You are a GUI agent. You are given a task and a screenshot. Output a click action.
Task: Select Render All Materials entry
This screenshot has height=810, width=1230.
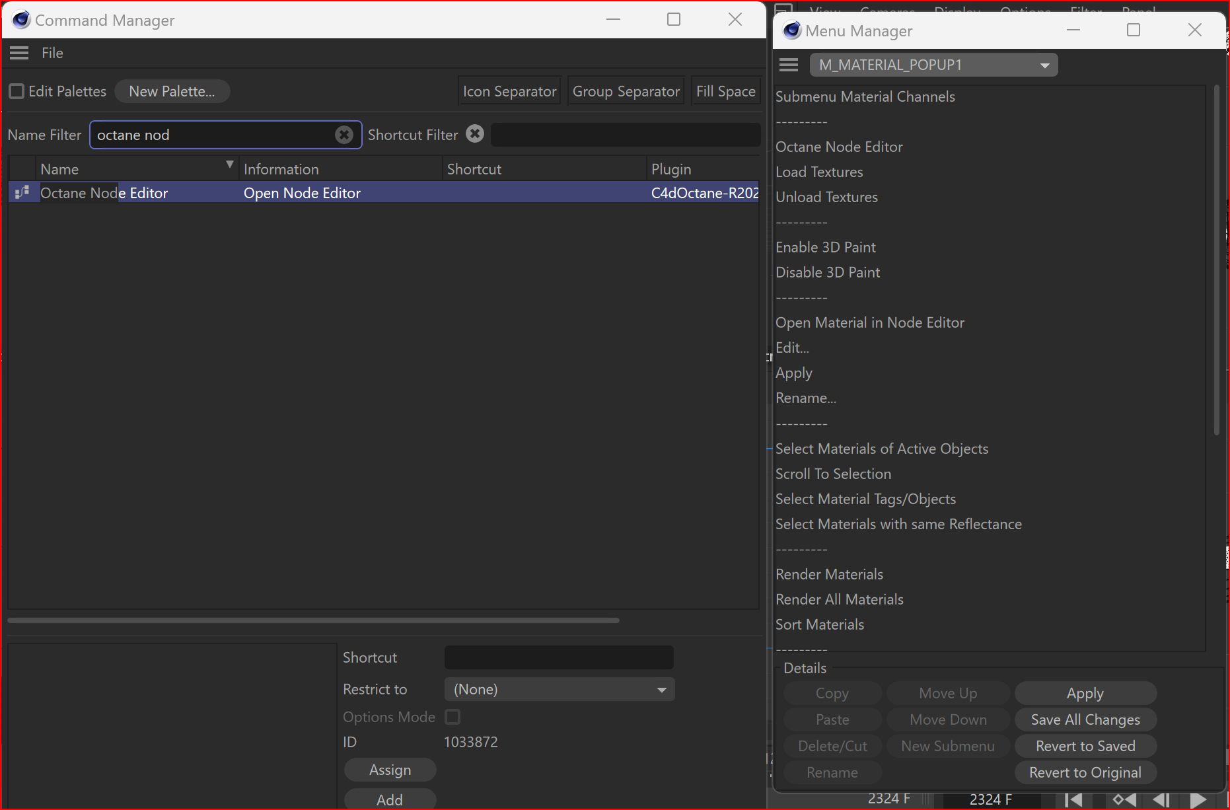click(x=840, y=599)
